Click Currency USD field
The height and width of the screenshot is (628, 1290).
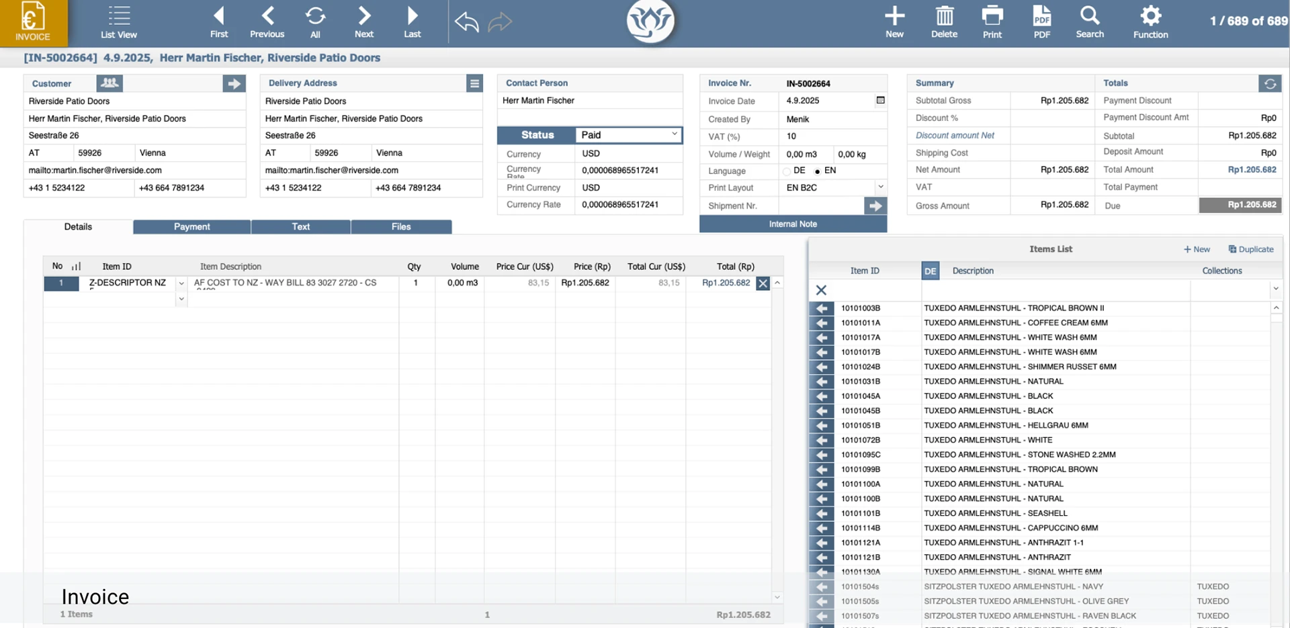pos(629,154)
